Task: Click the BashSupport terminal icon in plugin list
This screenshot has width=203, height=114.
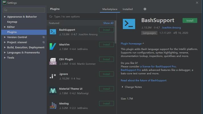Action: coord(53,32)
